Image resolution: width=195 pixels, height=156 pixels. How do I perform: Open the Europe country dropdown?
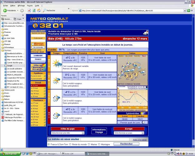tap(143, 133)
